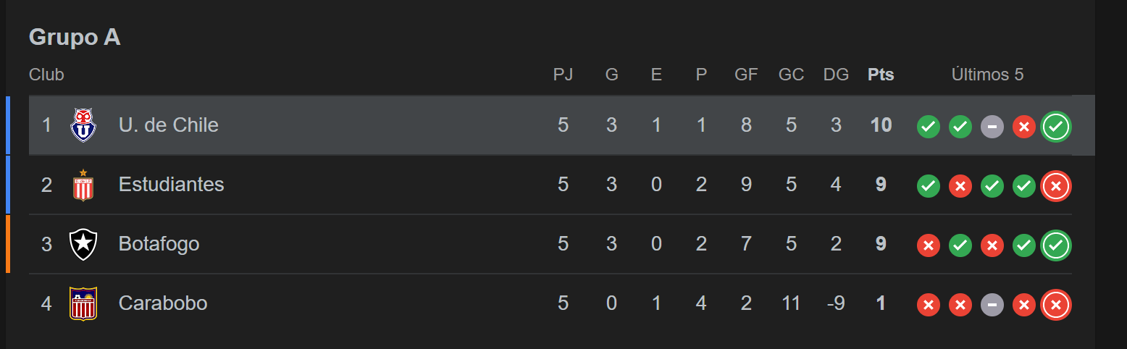Image resolution: width=1127 pixels, height=349 pixels.
Task: Open the Estudiantes team link
Action: [x=172, y=185]
